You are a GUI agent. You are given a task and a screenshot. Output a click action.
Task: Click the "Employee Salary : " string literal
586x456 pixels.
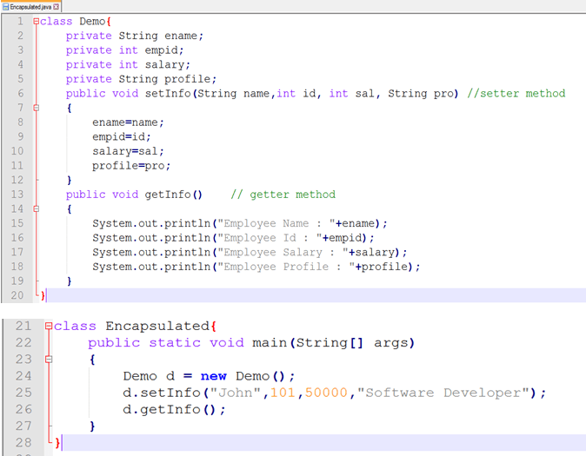tap(283, 252)
